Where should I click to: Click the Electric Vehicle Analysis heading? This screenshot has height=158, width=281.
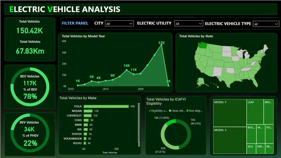pyautogui.click(x=65, y=9)
